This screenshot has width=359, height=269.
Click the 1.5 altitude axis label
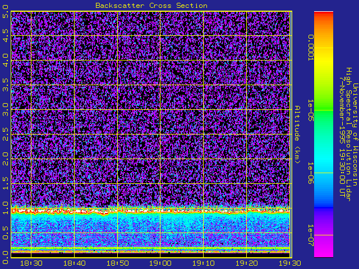pyautogui.click(x=6, y=184)
